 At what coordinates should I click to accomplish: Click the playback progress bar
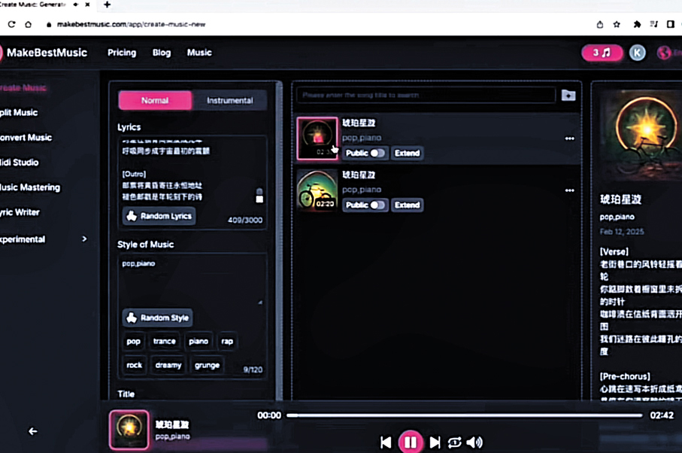(x=464, y=415)
